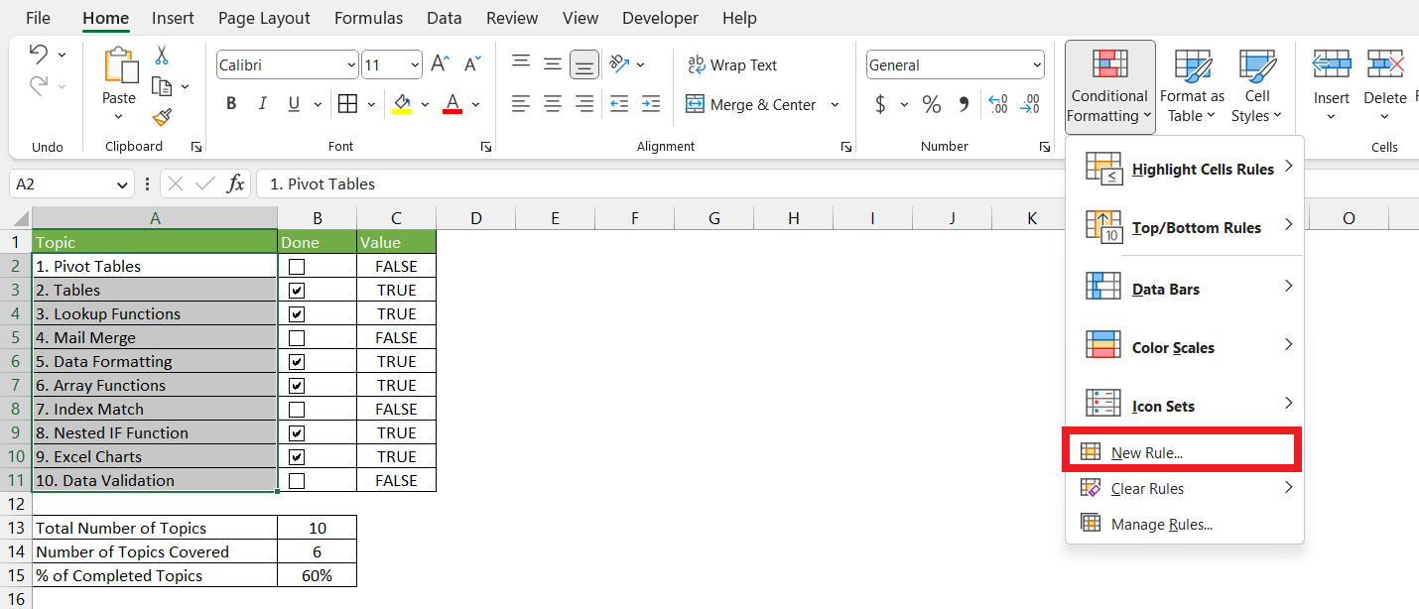
Task: Open the Insert ribbon tab
Action: 173,18
